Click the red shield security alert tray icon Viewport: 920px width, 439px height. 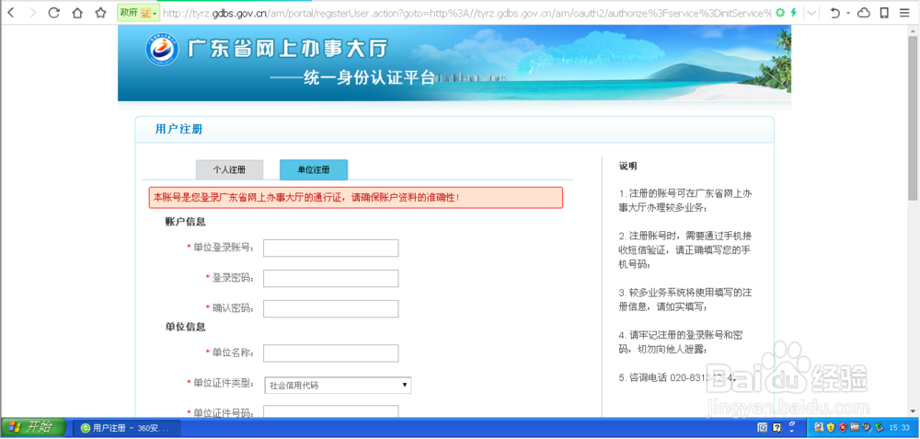(x=842, y=428)
